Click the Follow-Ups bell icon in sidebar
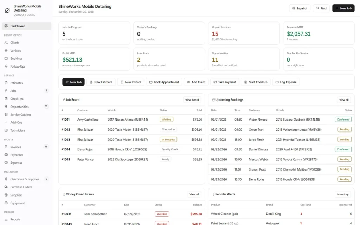The height and width of the screenshot is (225, 360). pos(6,66)
